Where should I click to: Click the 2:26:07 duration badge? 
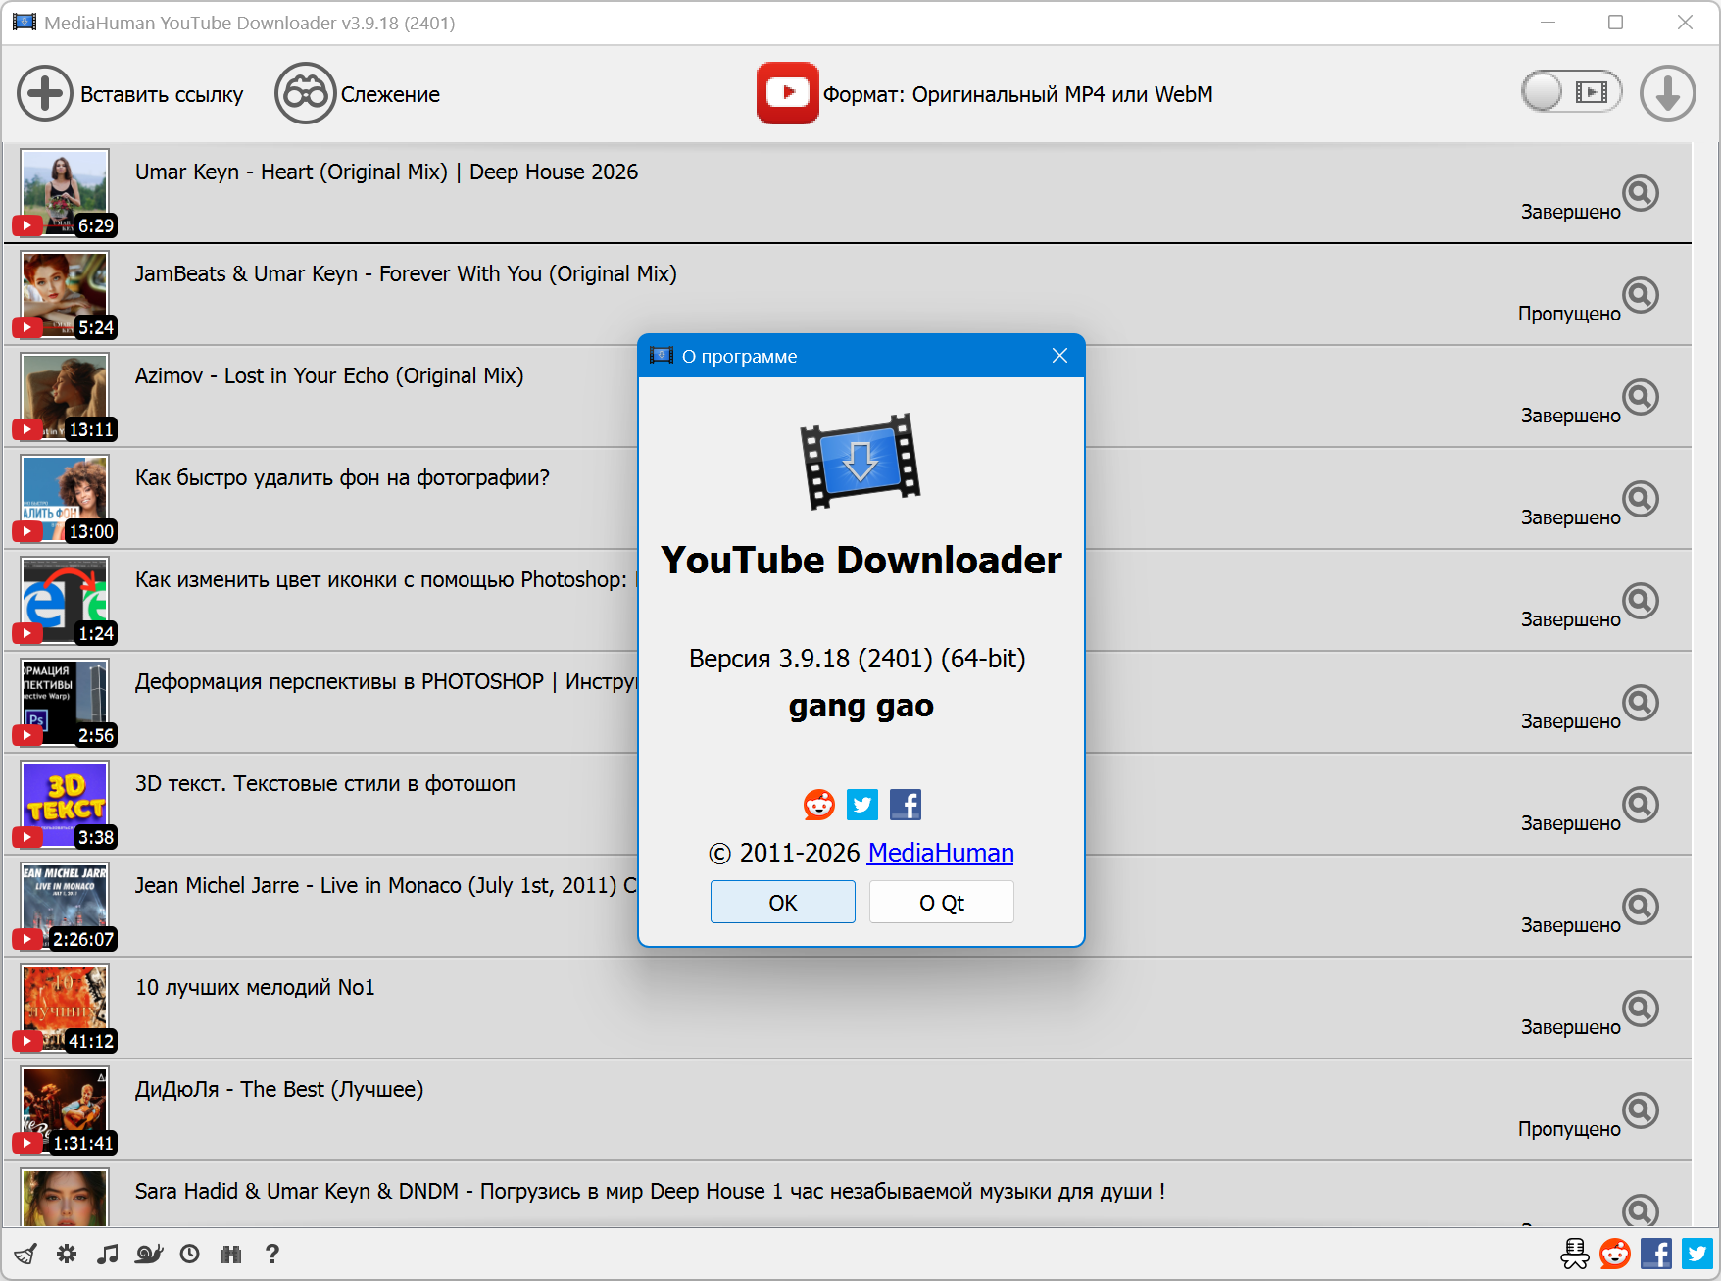[x=83, y=939]
